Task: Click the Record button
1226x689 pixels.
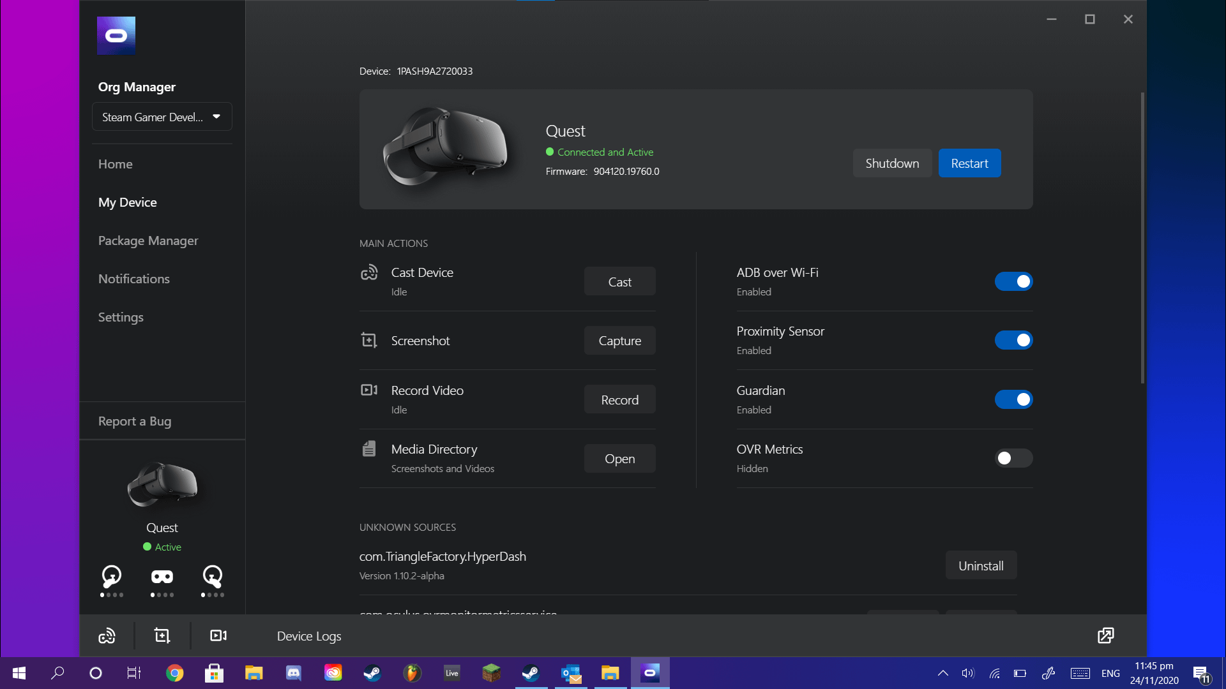Action: pyautogui.click(x=619, y=399)
